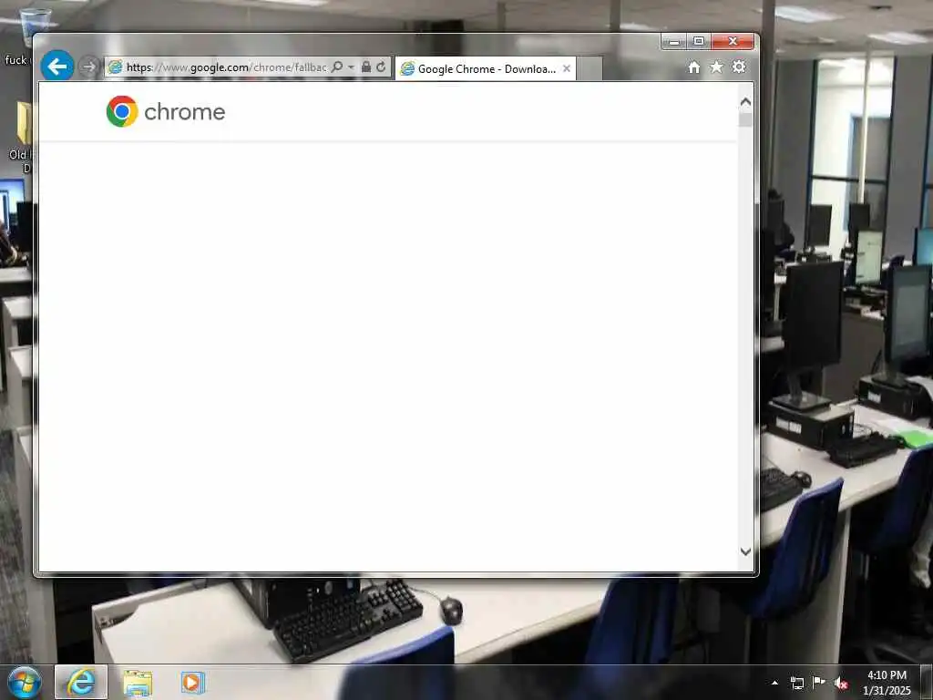The height and width of the screenshot is (700, 933).
Task: Click the vertical scrollbar thumb
Action: [x=745, y=119]
